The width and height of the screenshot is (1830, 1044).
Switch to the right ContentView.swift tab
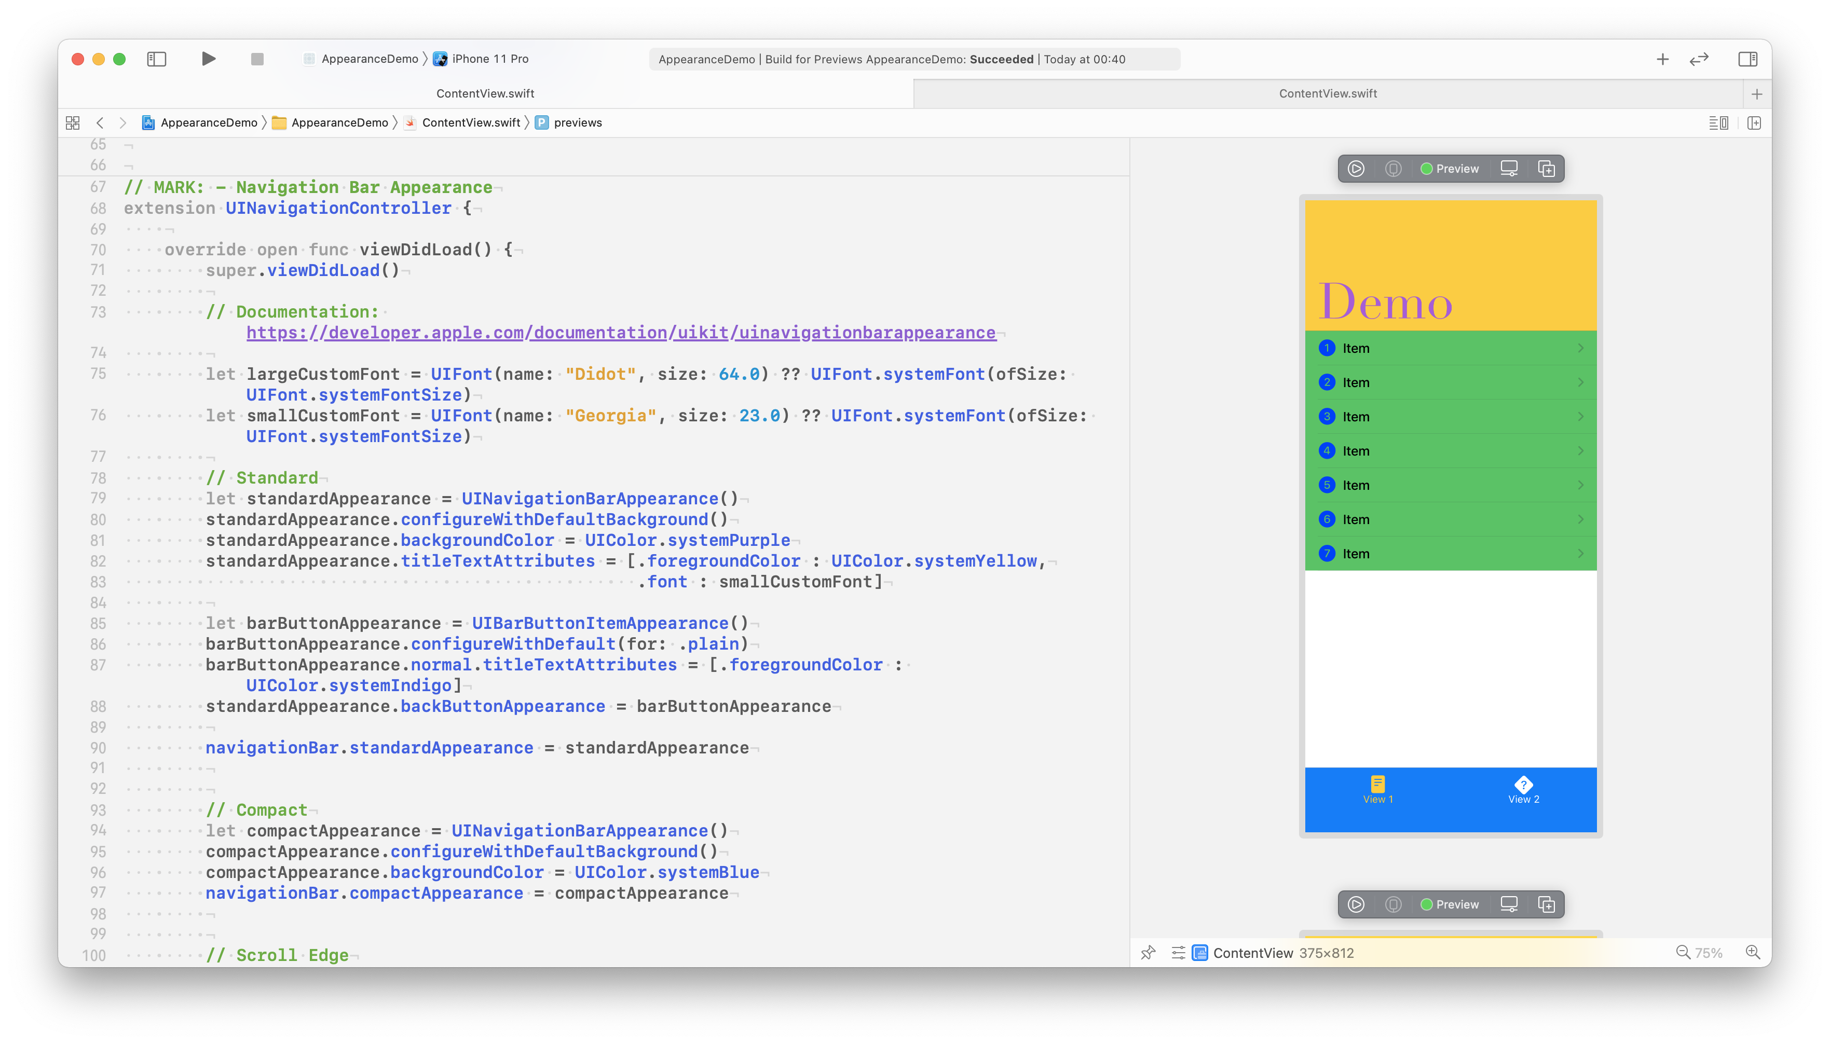pos(1327,93)
